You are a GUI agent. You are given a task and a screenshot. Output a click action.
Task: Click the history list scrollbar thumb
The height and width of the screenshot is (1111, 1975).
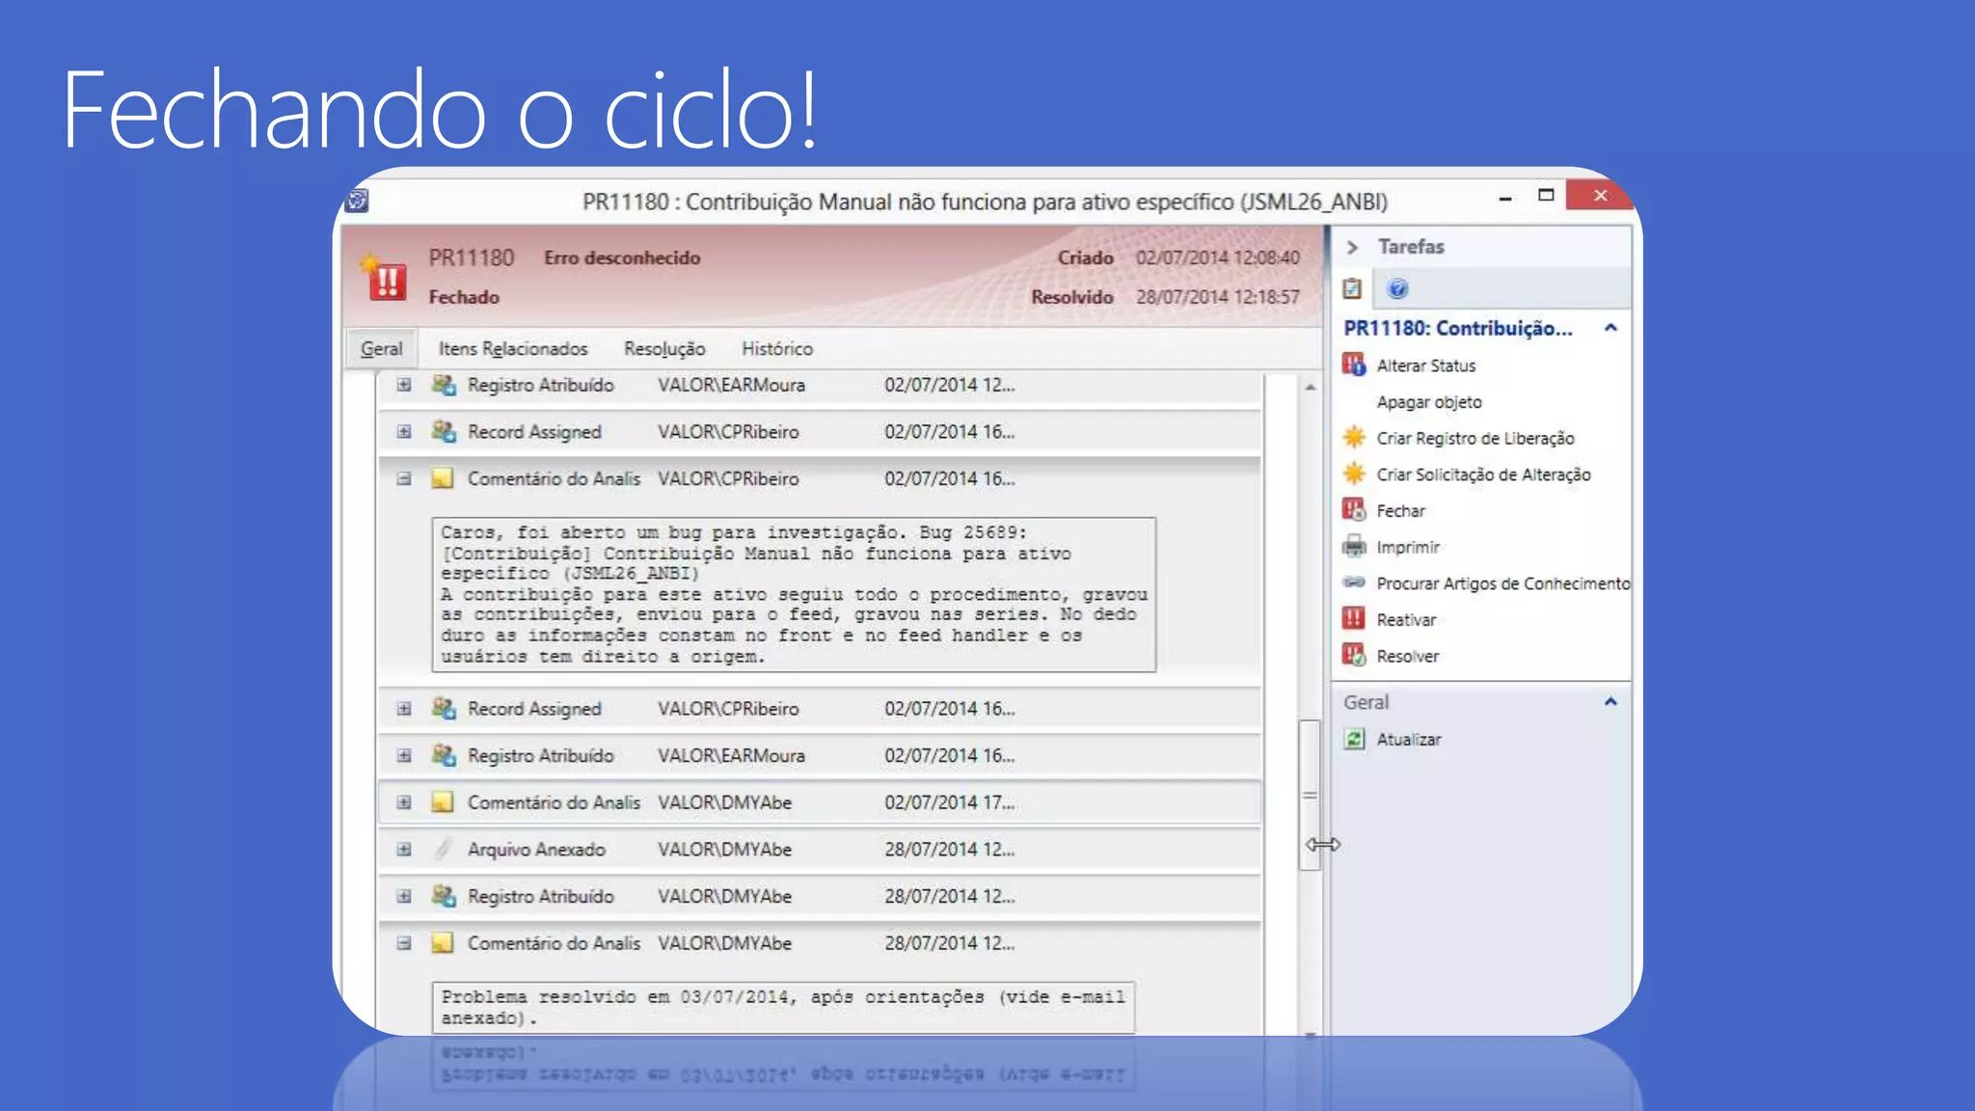(x=1310, y=795)
